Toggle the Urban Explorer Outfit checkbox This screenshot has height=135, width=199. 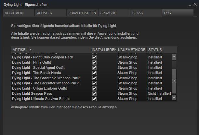click(94, 88)
